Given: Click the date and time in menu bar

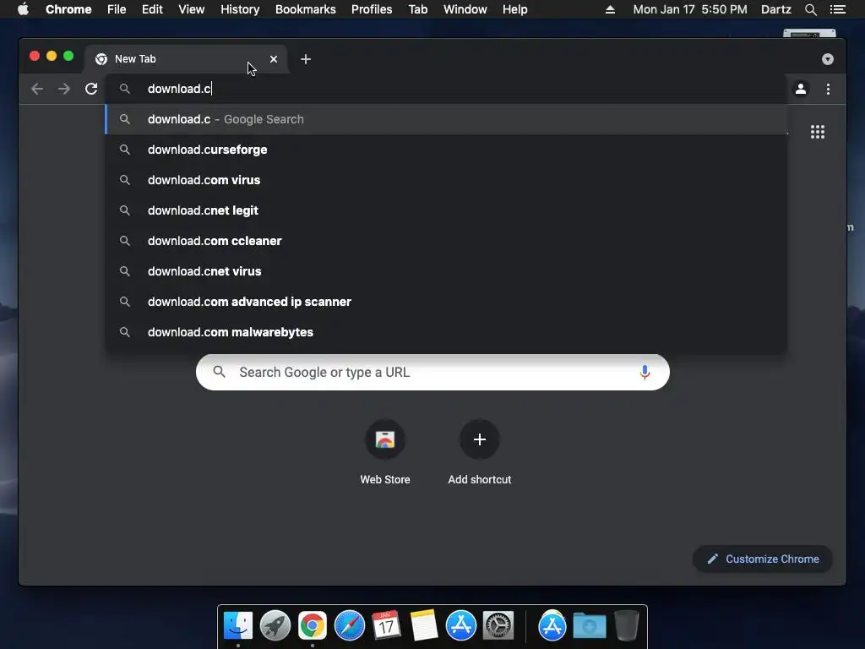Looking at the screenshot, I should point(690,9).
